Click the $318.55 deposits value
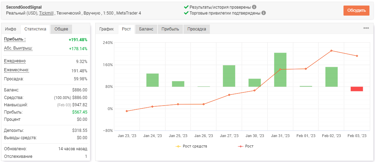The width and height of the screenshot is (375, 162). pyautogui.click(x=80, y=130)
